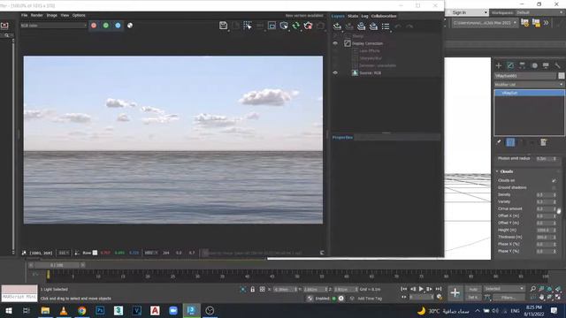The image size is (566, 318).
Task: Click the configure modifier sets icon
Action: pyautogui.click(x=544, y=142)
